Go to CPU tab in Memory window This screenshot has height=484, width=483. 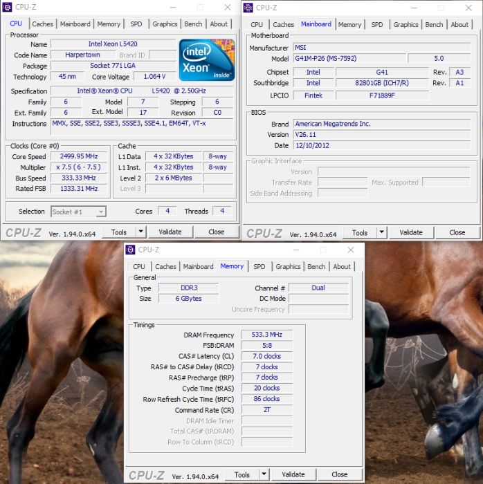click(x=139, y=267)
